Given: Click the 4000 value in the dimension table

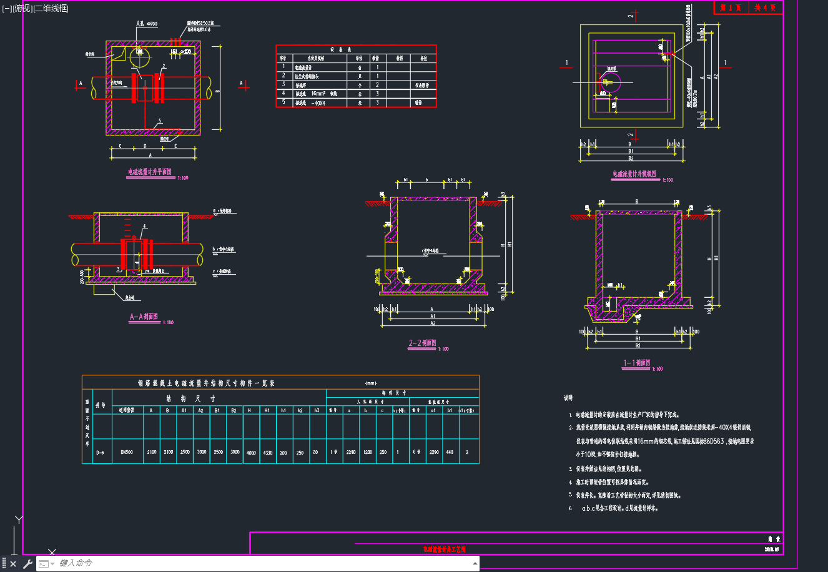Looking at the screenshot, I should pos(251,452).
